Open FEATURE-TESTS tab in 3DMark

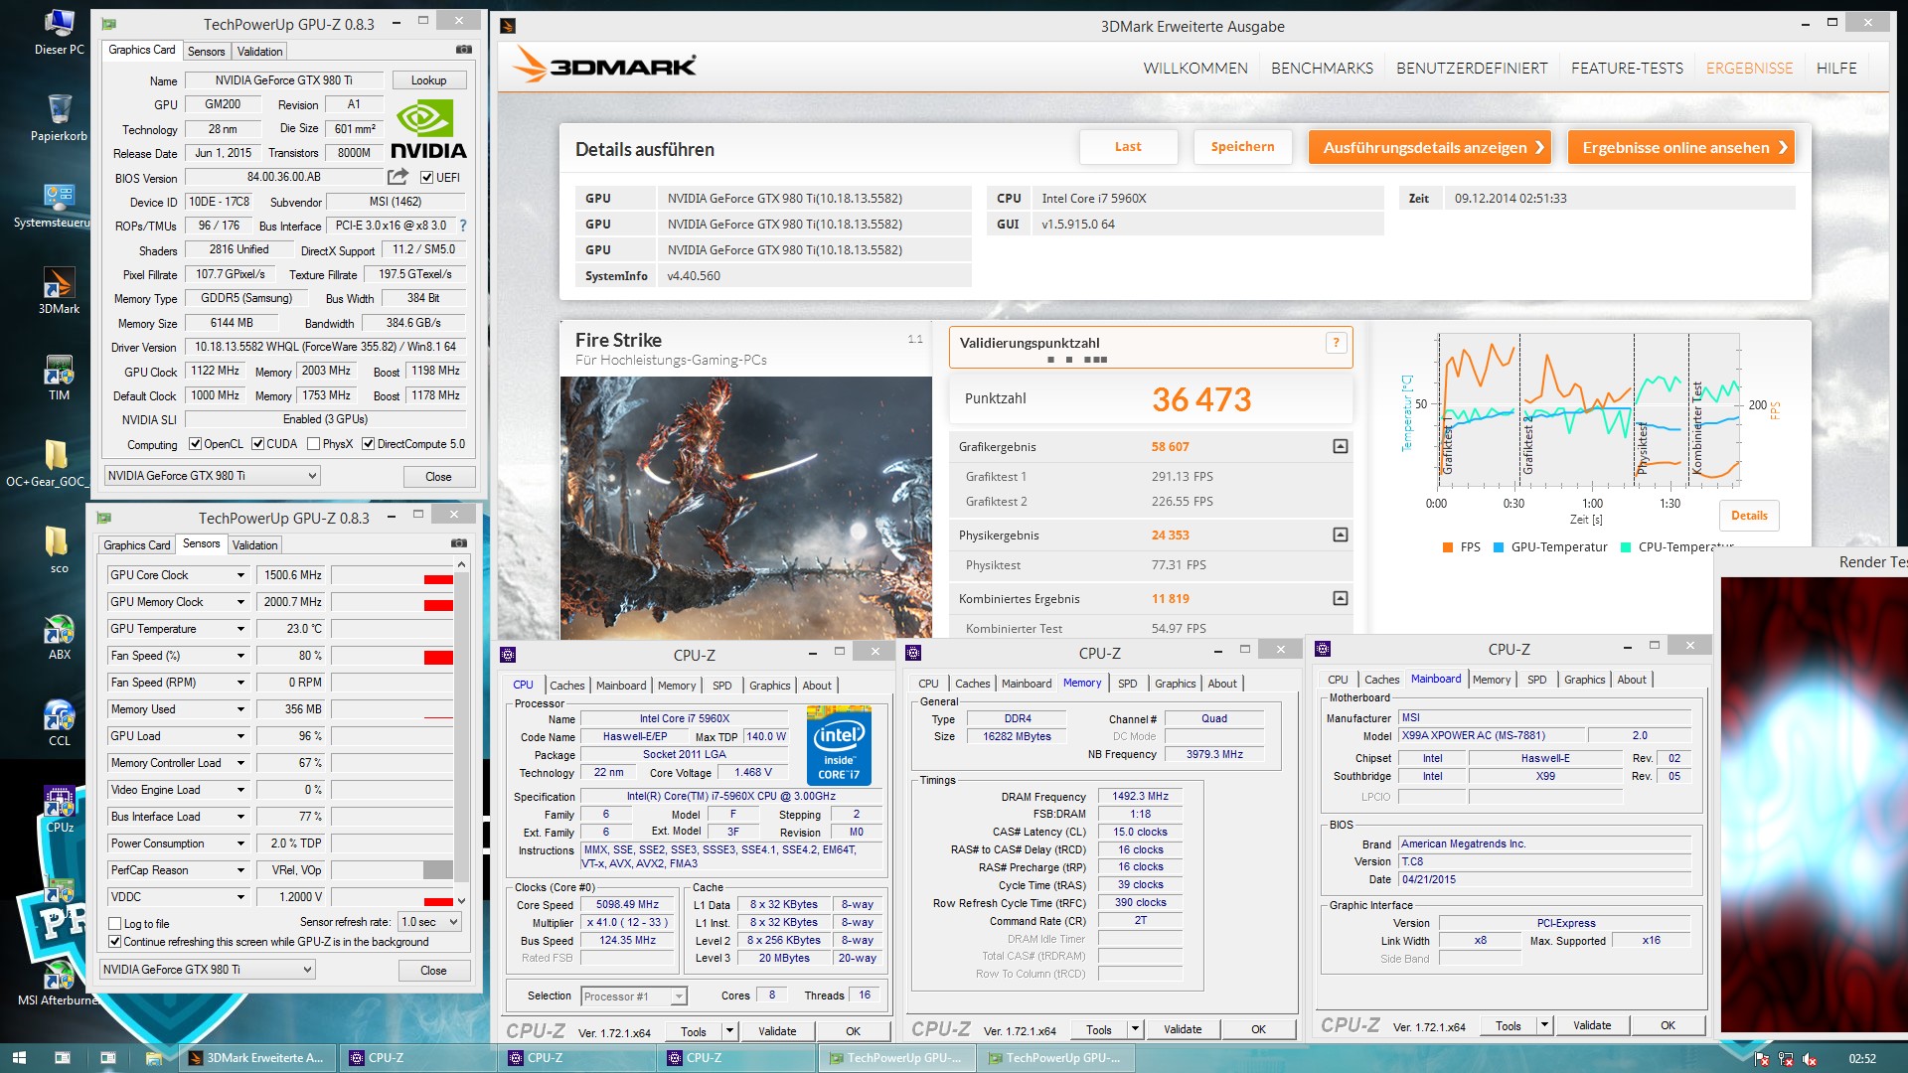[1627, 69]
